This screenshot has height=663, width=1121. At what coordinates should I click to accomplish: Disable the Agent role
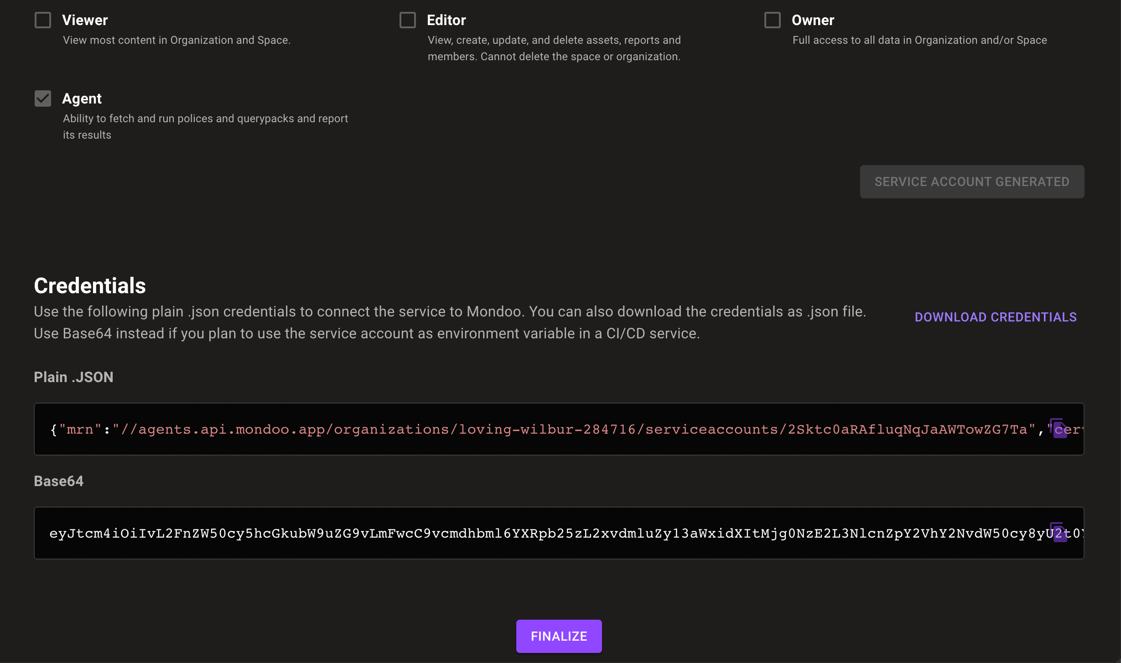click(x=42, y=98)
